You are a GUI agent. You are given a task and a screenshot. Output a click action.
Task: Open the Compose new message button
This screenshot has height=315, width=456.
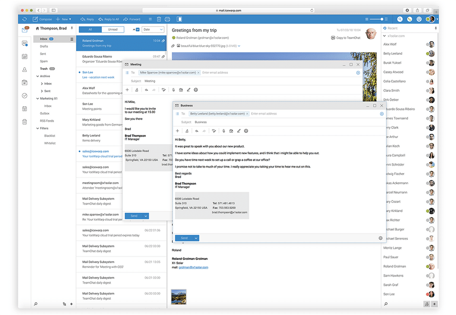pos(42,19)
